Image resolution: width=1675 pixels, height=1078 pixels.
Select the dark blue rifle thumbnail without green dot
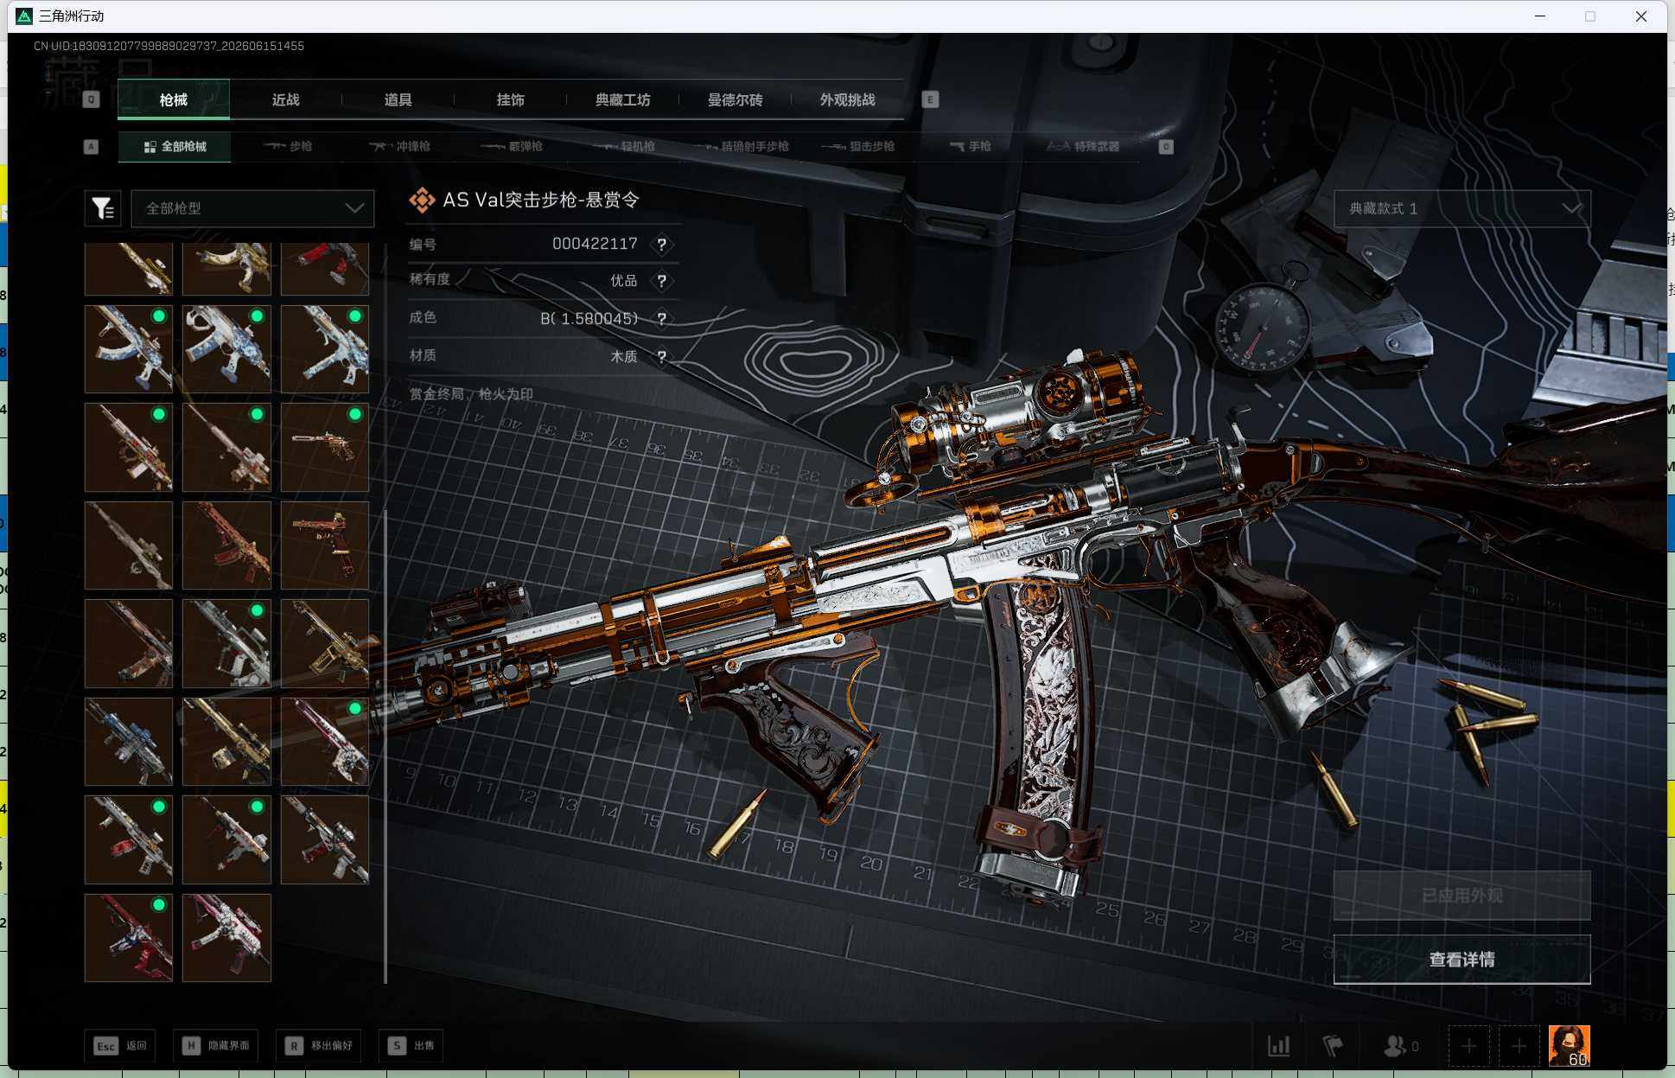(129, 742)
